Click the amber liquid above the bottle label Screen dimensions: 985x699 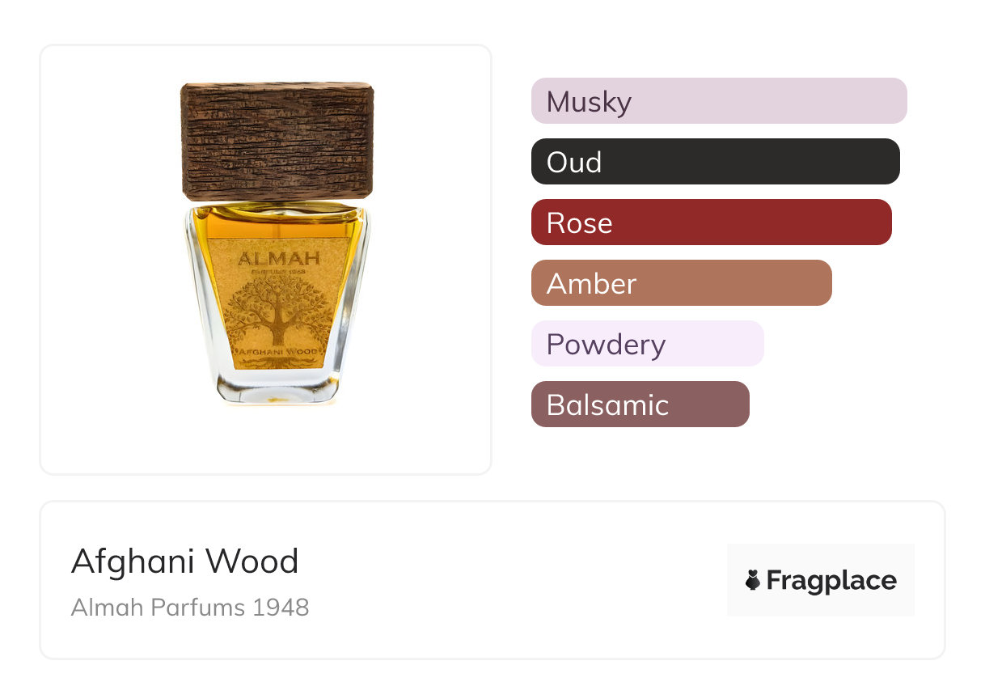point(277,220)
